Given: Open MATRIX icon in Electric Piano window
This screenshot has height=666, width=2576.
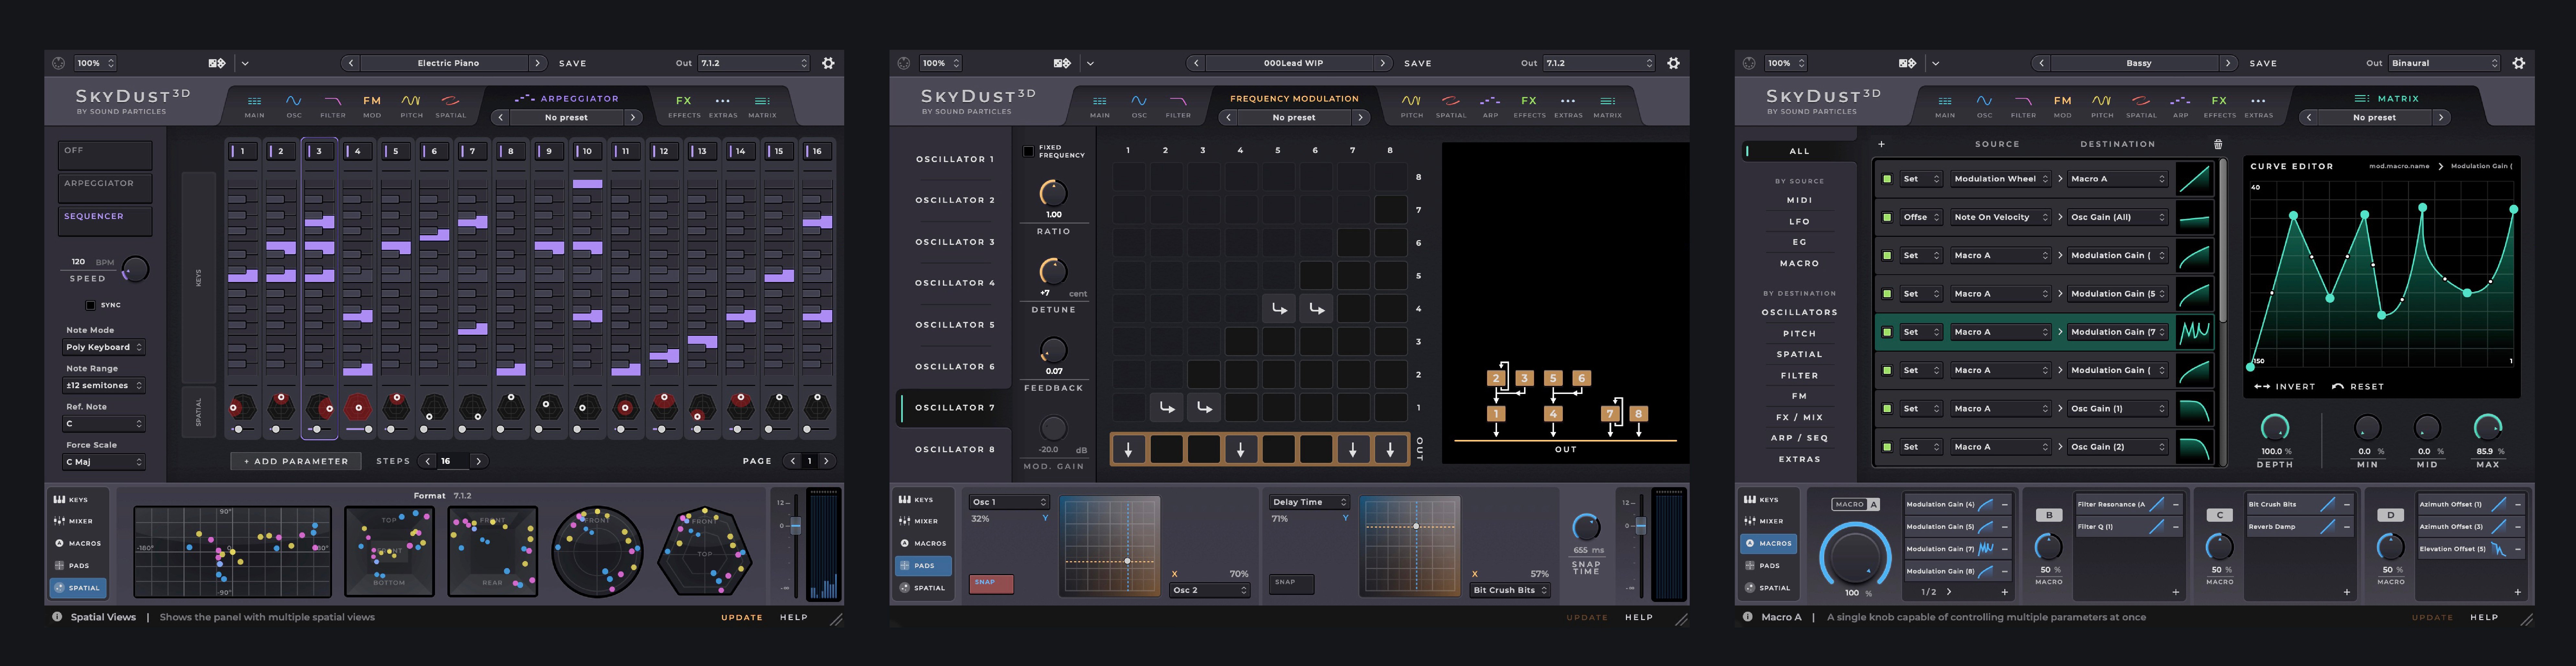Looking at the screenshot, I should point(762,105).
